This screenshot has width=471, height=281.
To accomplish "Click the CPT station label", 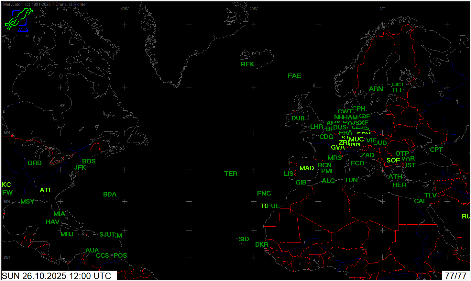I will pos(436,150).
